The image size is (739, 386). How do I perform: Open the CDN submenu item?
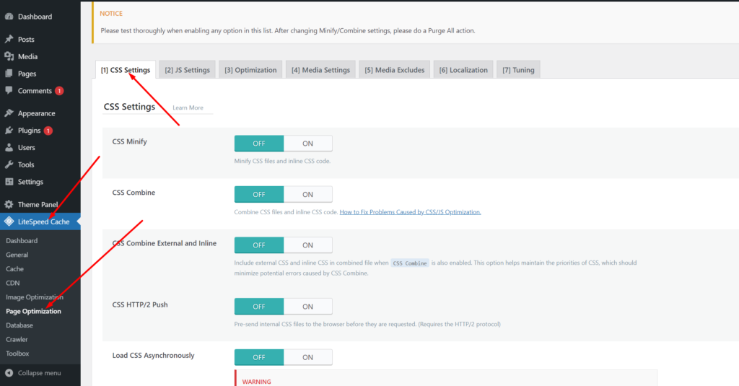[13, 284]
